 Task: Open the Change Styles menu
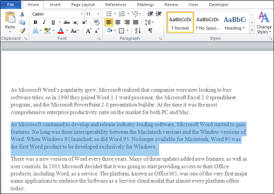click(x=264, y=22)
